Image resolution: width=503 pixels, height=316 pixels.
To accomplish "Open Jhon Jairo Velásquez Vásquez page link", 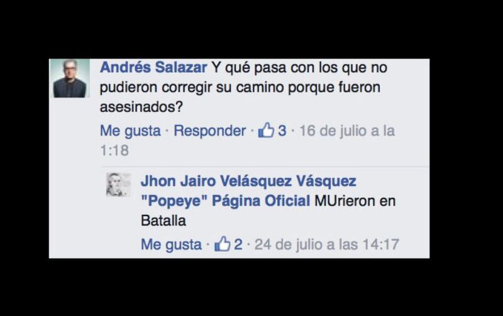I will [248, 181].
